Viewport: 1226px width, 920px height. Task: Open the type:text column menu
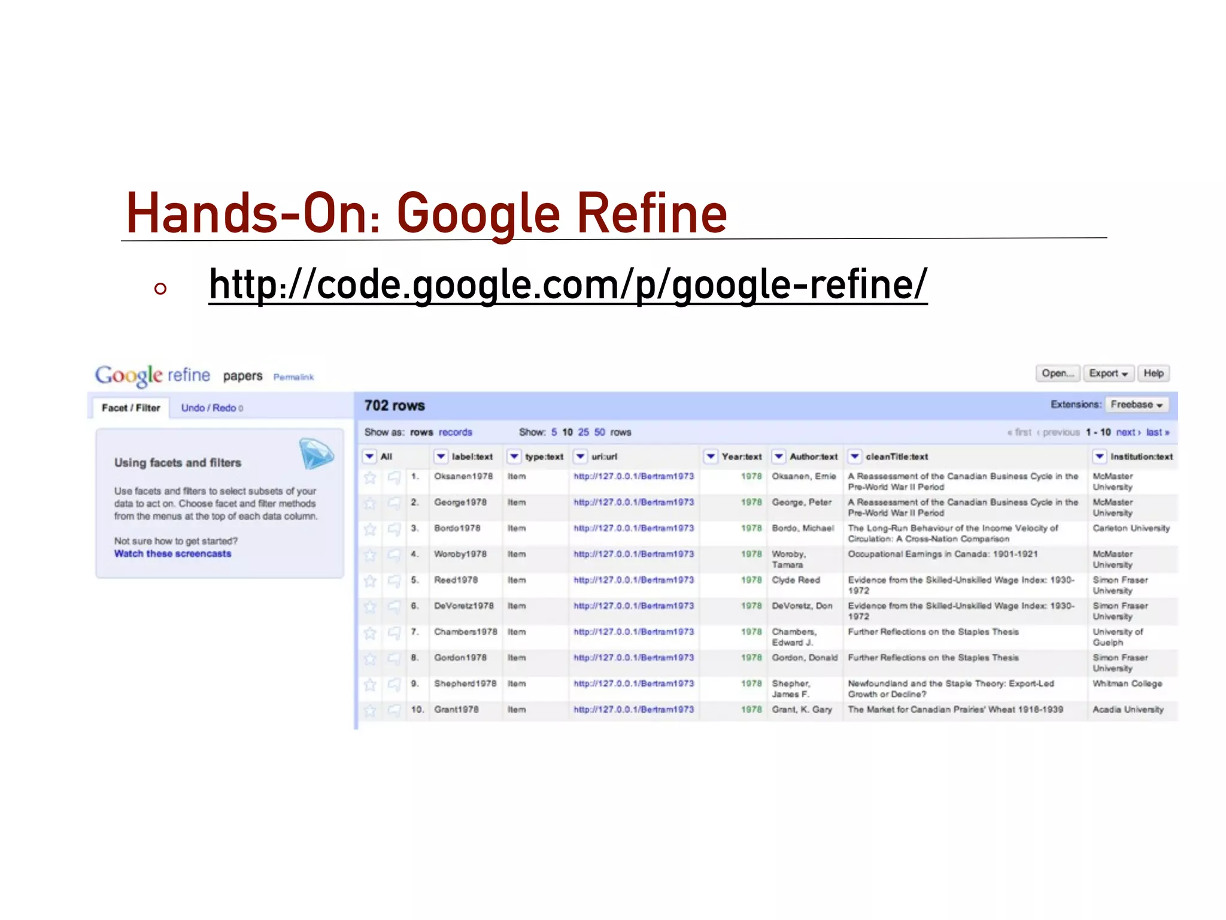(514, 456)
